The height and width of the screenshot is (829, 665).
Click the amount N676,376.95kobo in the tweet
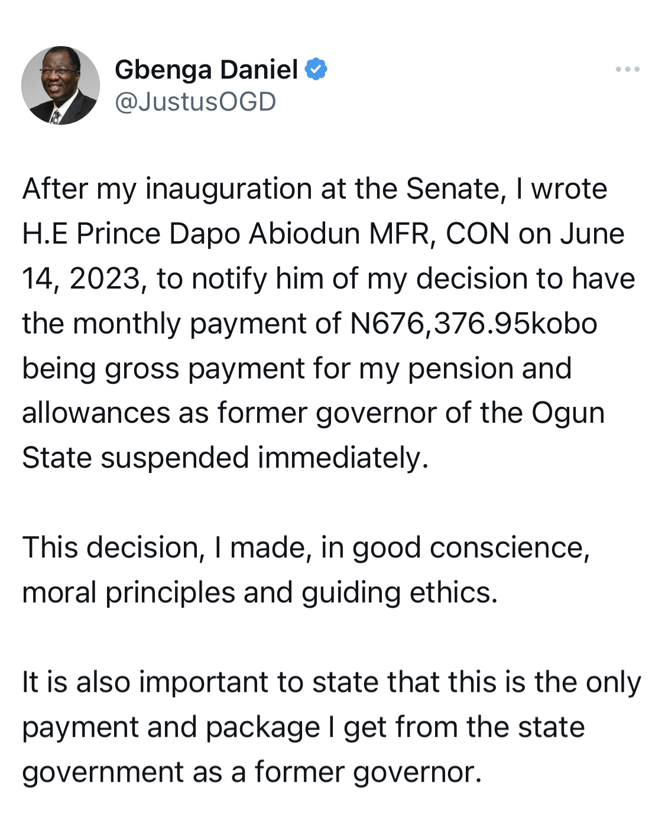click(x=473, y=323)
